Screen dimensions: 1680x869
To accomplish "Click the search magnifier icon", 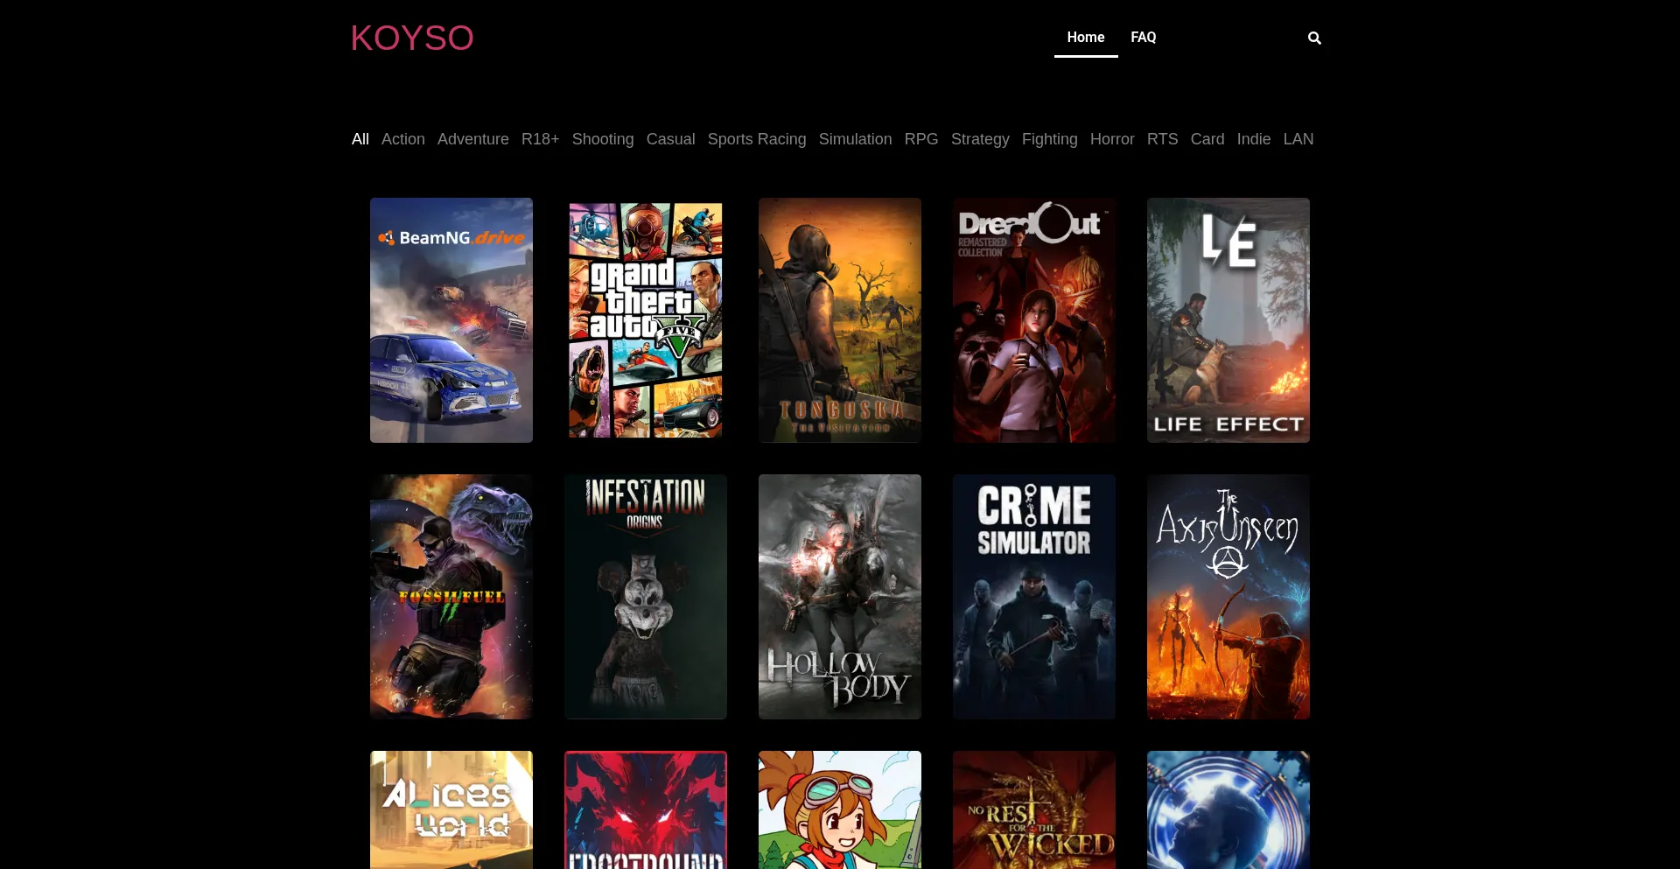I will (1314, 38).
